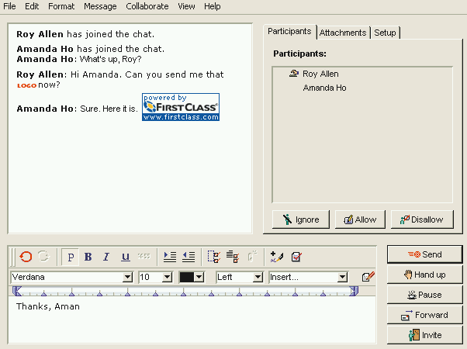This screenshot has width=467, height=349.
Task: Toggle Underline text formatting
Action: coord(126,257)
